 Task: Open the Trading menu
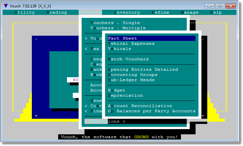tap(57, 12)
